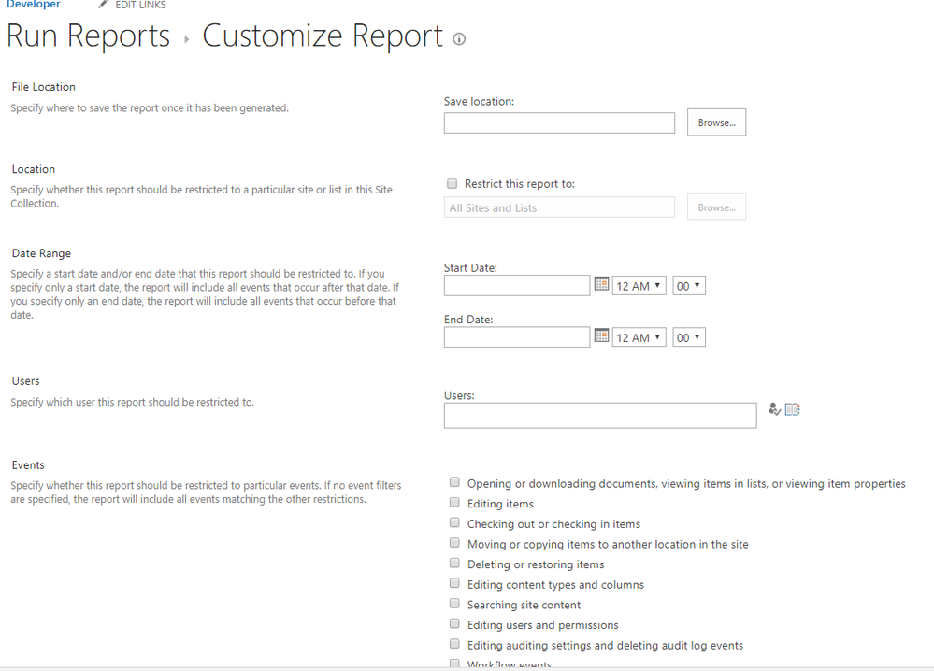Click the info icon beside Customize Report
Image resolution: width=934 pixels, height=671 pixels.
(458, 39)
